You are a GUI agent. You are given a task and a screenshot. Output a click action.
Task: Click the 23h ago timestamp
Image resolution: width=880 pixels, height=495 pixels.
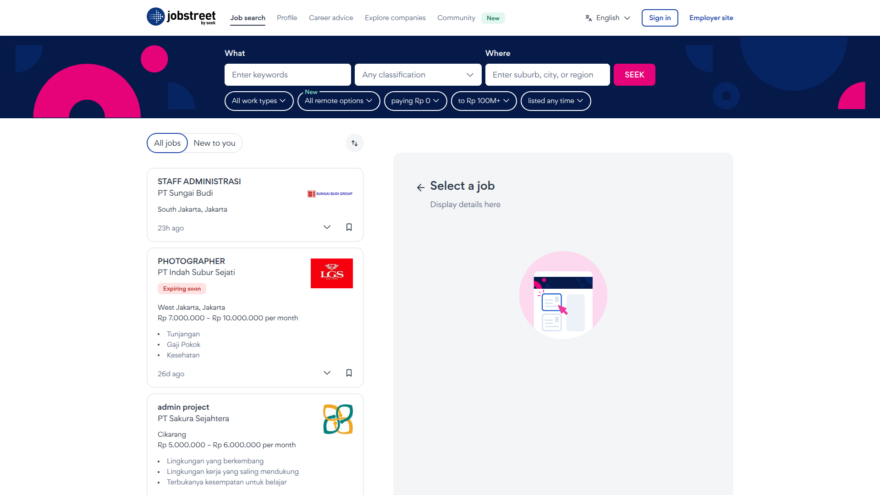[x=170, y=228]
